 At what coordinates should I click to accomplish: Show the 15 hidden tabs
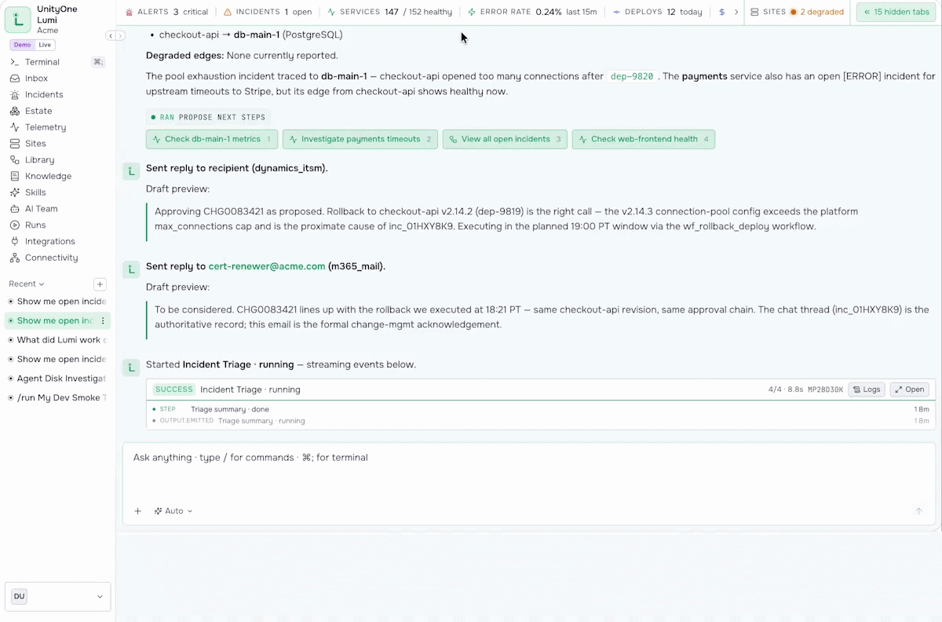point(896,13)
